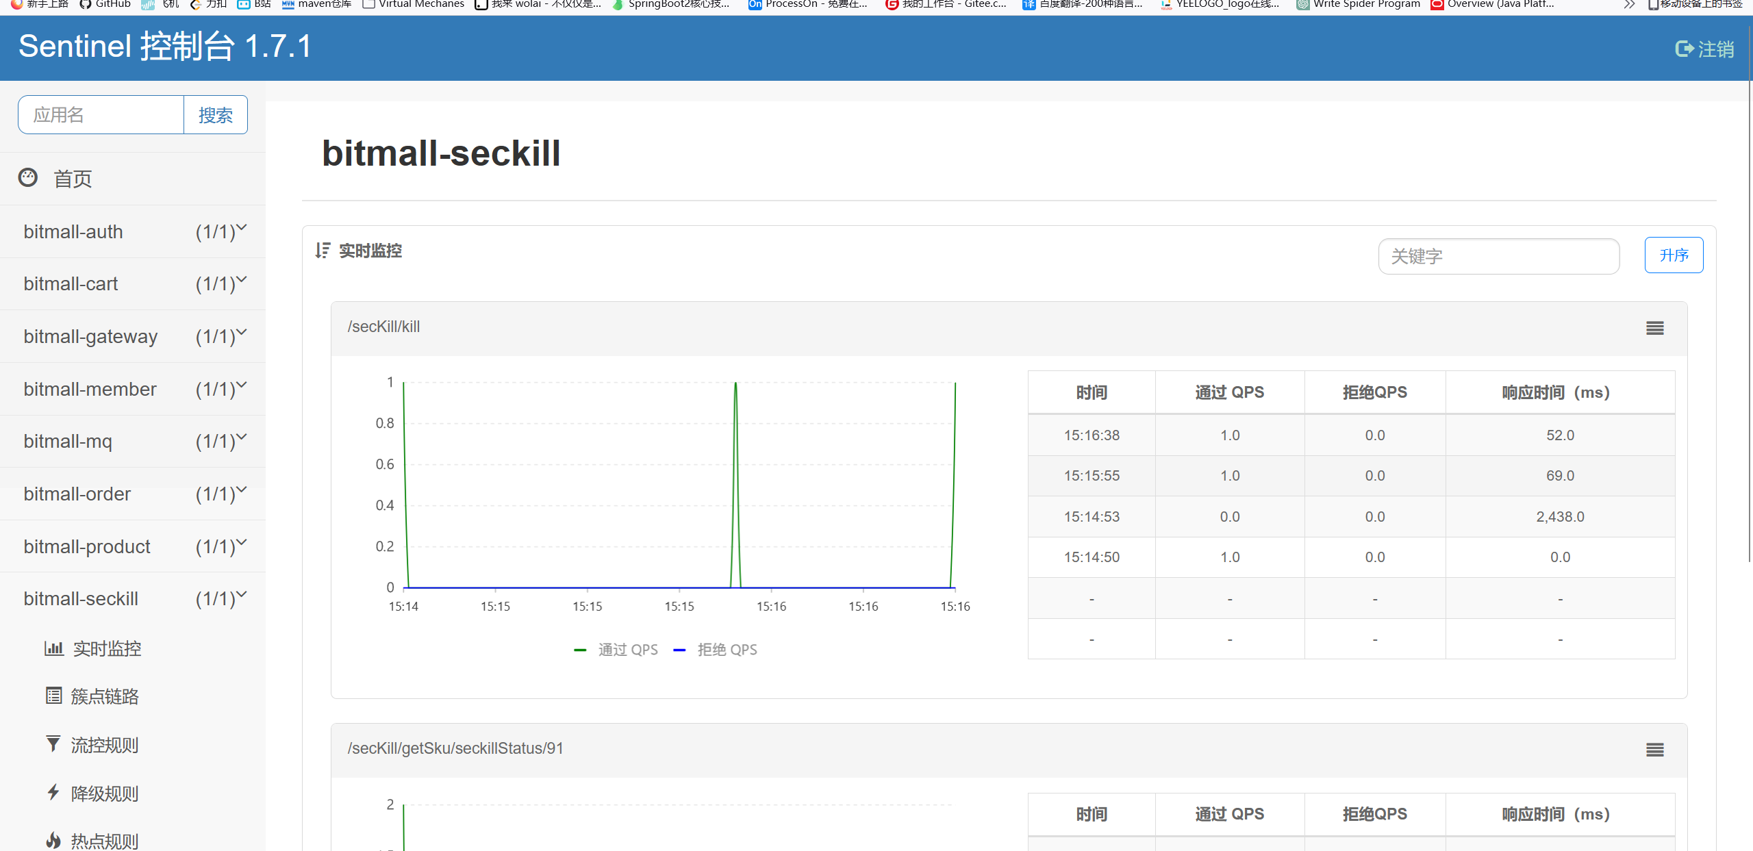Click the 实时监控 bar chart icon

pyautogui.click(x=54, y=648)
